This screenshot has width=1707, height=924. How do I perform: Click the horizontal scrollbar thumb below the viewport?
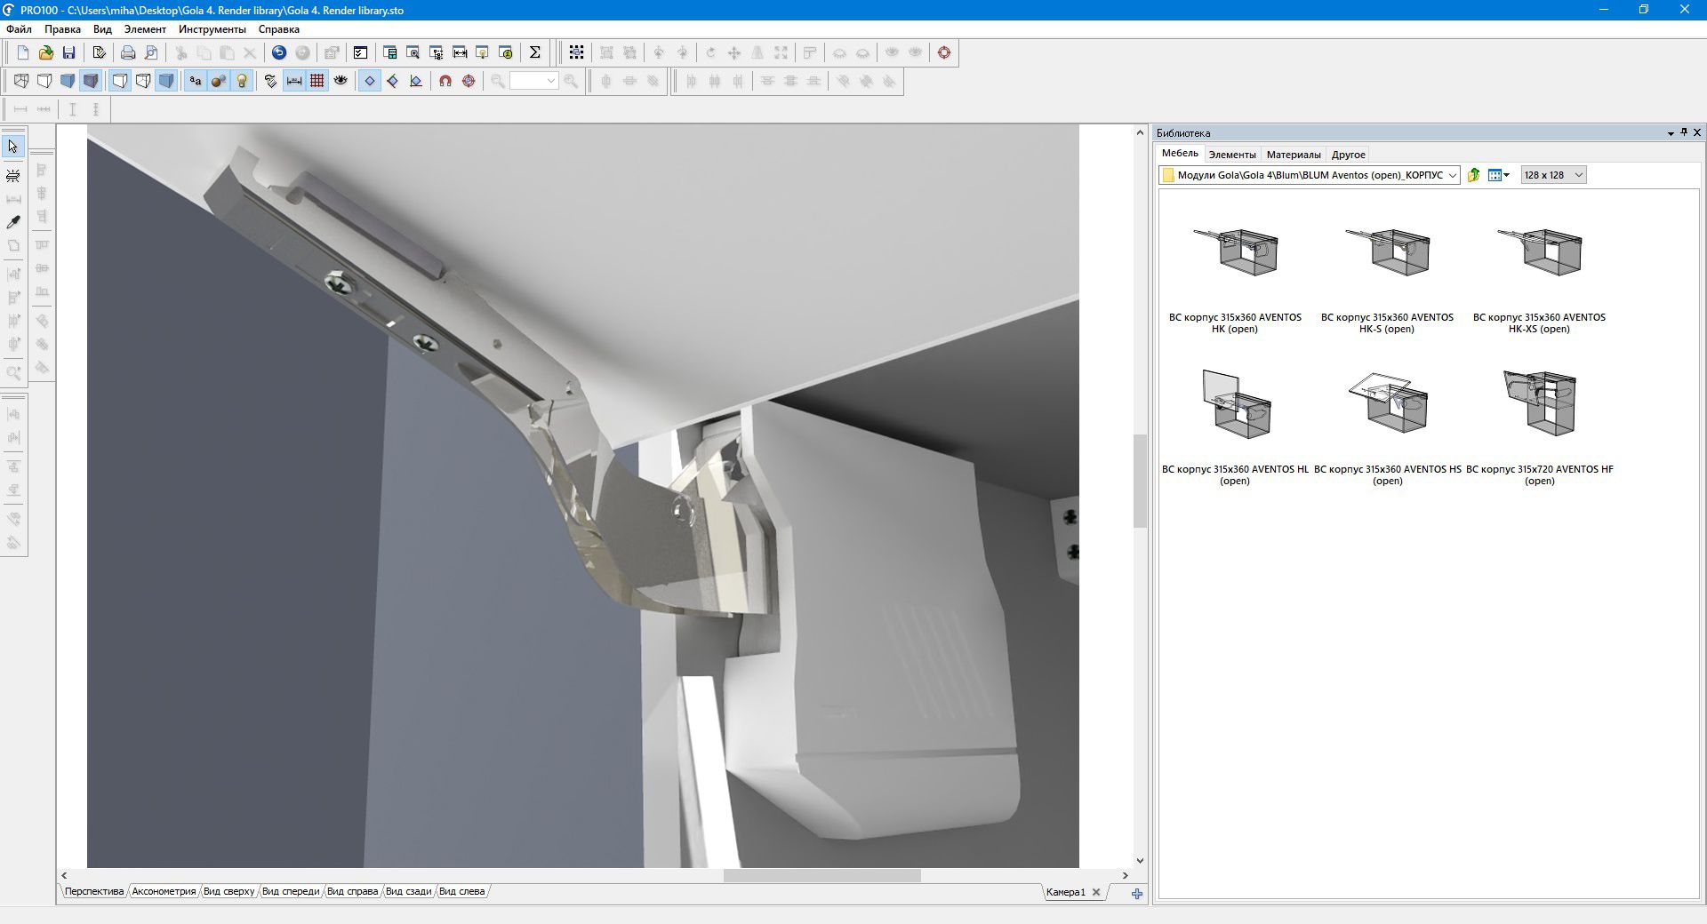coord(821,875)
